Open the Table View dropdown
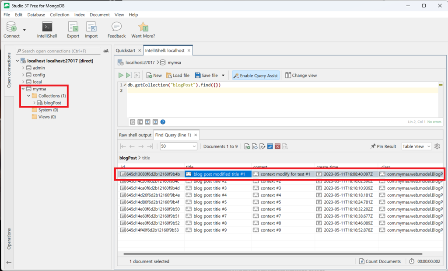448x271 pixels. coord(416,146)
